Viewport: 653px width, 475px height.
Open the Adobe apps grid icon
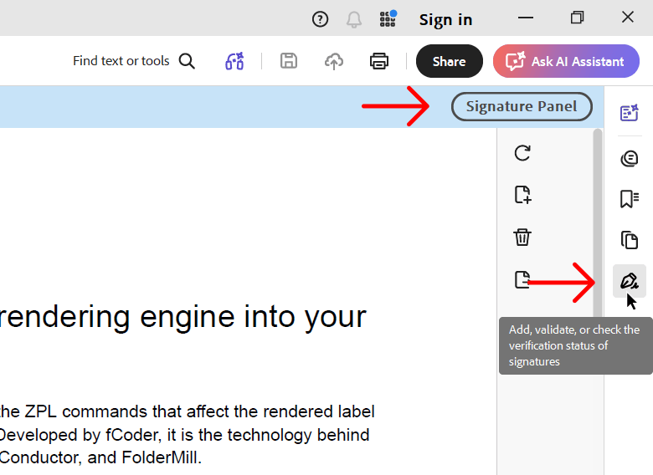coord(388,18)
